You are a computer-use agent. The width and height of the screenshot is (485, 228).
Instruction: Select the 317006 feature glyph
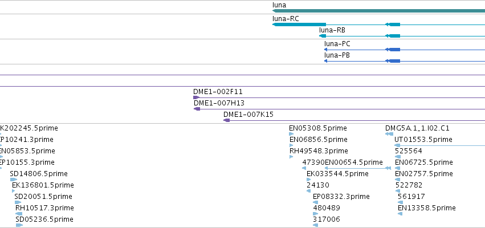tap(316, 225)
